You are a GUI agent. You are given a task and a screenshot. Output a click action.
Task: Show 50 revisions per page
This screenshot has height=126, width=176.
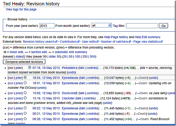coord(71,57)
